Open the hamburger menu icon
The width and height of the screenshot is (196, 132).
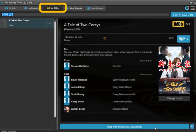[x=192, y=8]
